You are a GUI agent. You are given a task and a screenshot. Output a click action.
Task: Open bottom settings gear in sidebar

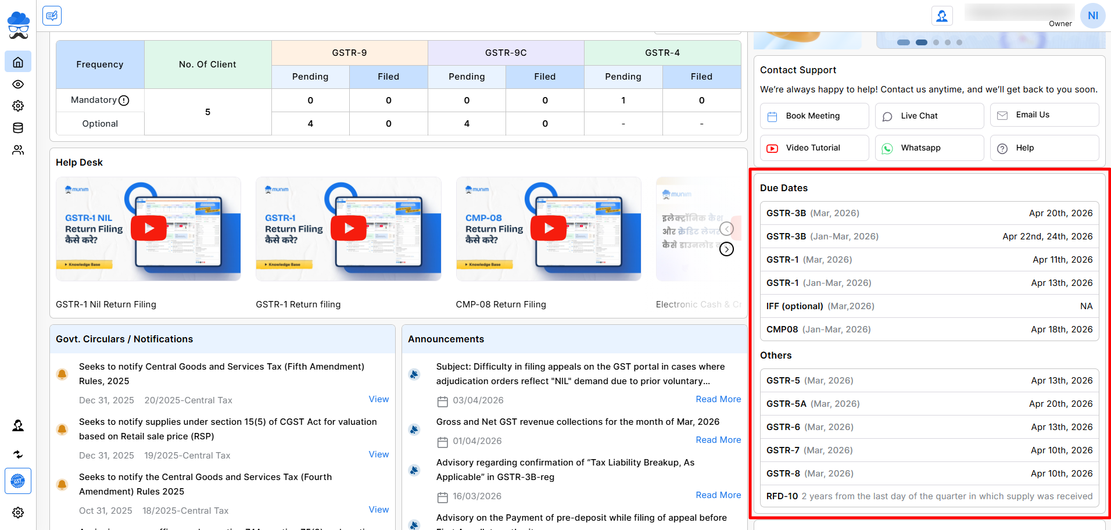click(18, 513)
